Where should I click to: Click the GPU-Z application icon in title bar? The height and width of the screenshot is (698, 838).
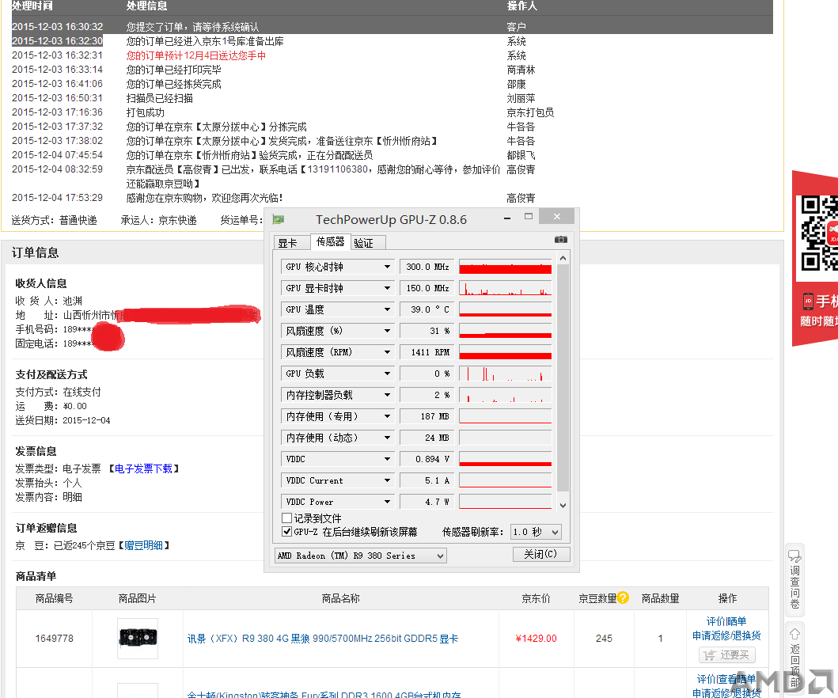278,219
